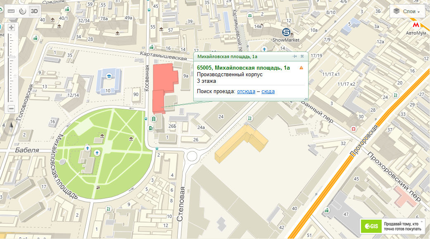Click the 'сюда' route link
This screenshot has height=239, width=430.
click(x=268, y=91)
